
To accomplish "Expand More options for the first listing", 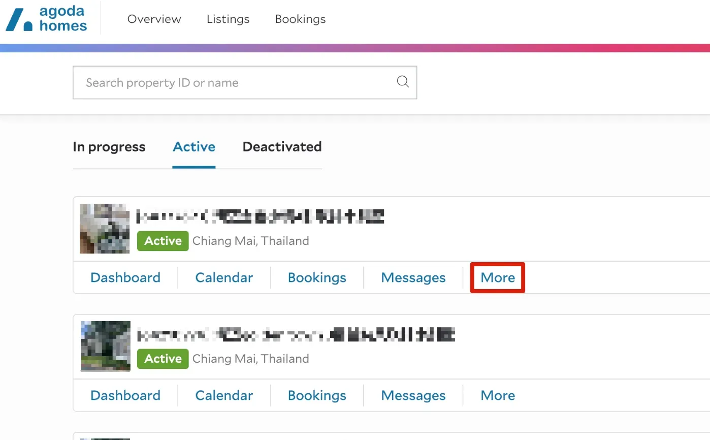I will (498, 277).
